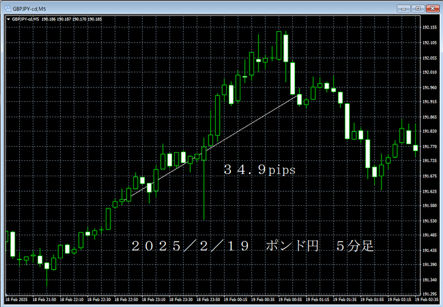Image resolution: width=443 pixels, height=307 pixels.
Task: Click the 18 Feb 21:50 time label
Action: (44, 300)
